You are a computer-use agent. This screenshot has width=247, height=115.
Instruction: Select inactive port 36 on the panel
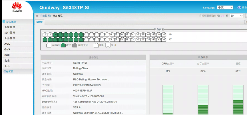[x=138, y=35]
